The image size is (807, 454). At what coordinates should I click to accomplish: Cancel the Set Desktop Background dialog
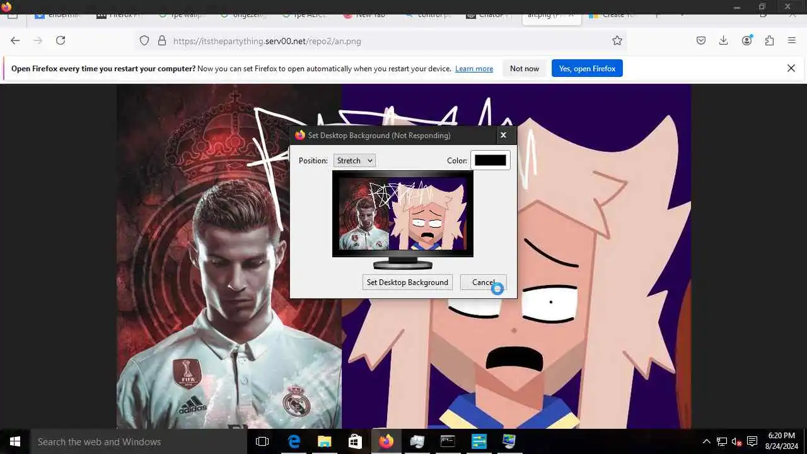click(483, 282)
